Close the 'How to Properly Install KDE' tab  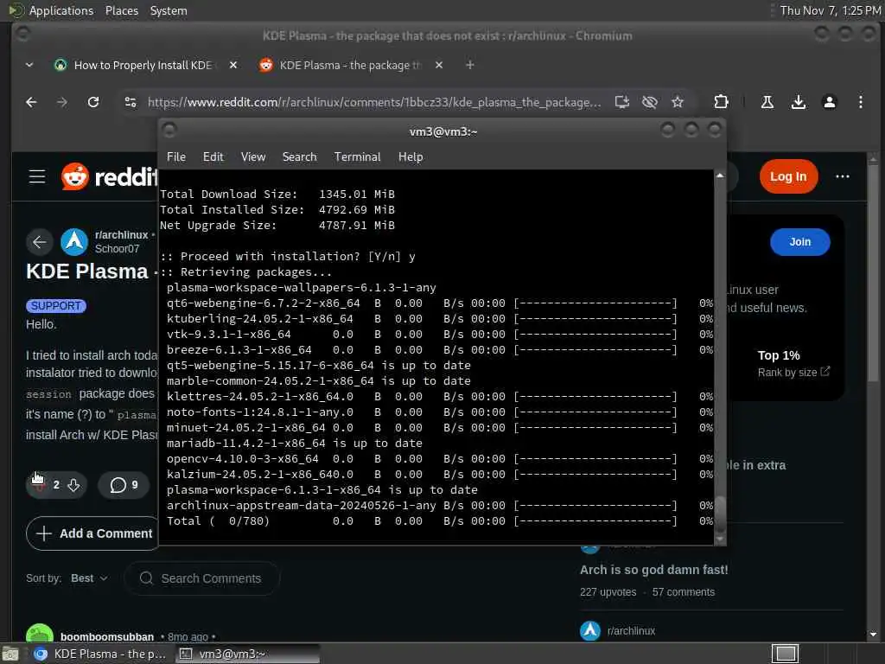point(233,66)
